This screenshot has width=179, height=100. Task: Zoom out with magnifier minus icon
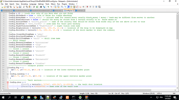pos(51,7)
